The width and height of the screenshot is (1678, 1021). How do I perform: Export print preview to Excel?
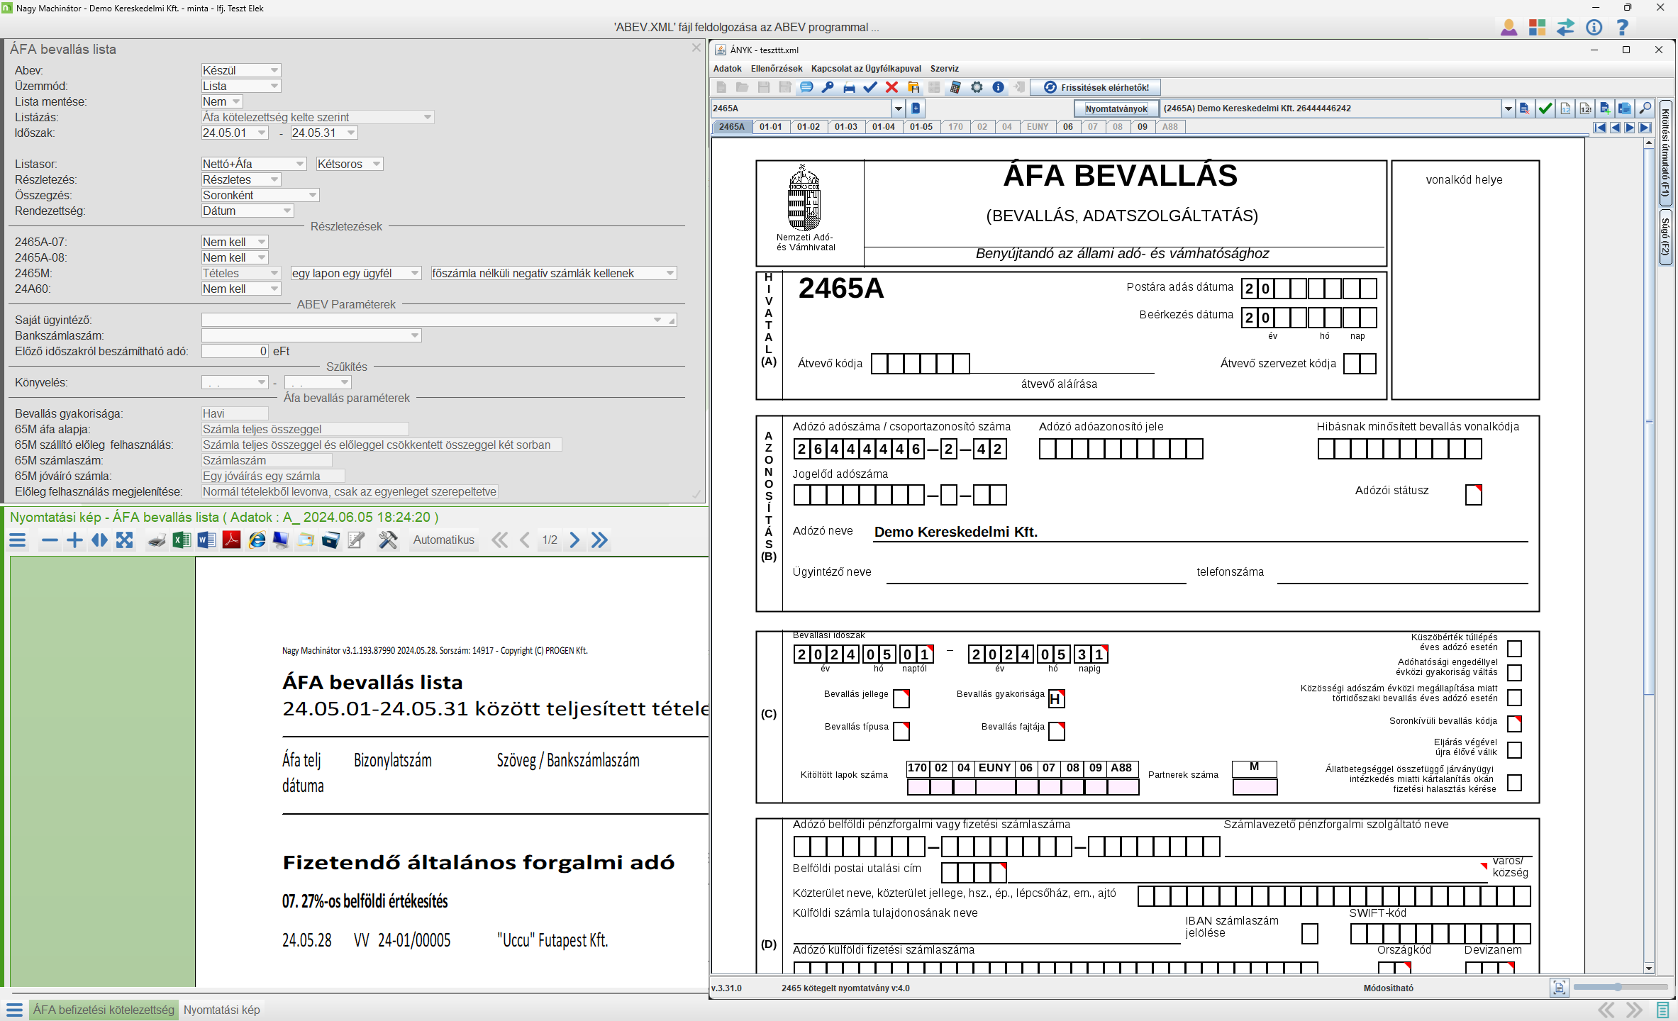click(182, 540)
